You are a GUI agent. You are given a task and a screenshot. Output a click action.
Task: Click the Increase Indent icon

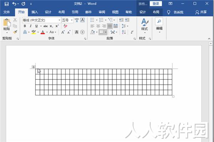tap(127, 20)
